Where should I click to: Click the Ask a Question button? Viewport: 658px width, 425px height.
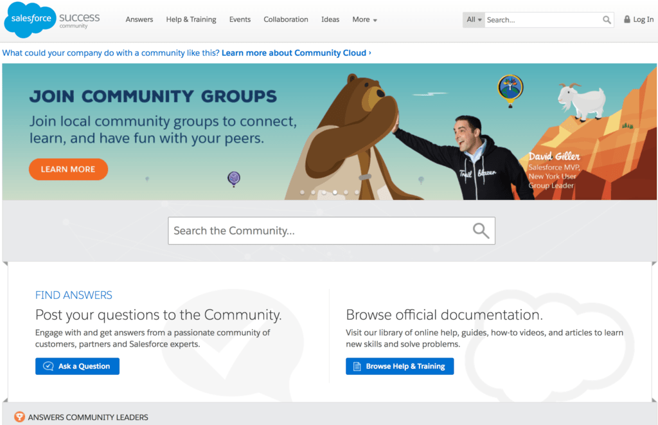[x=77, y=366]
